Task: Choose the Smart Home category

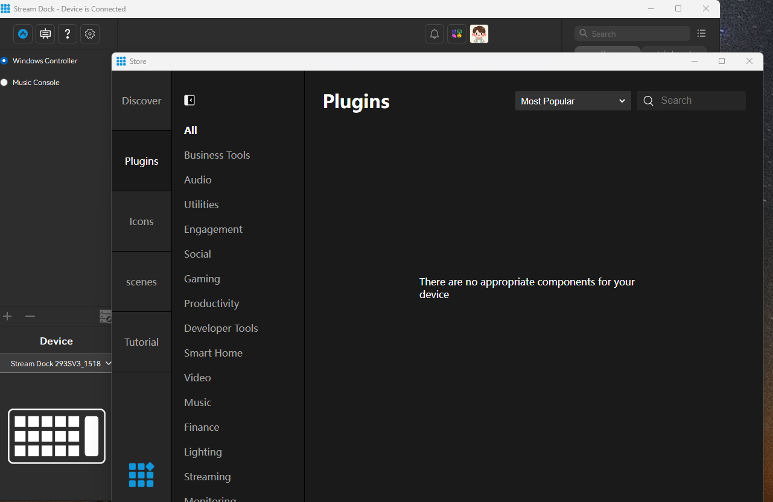Action: tap(213, 353)
